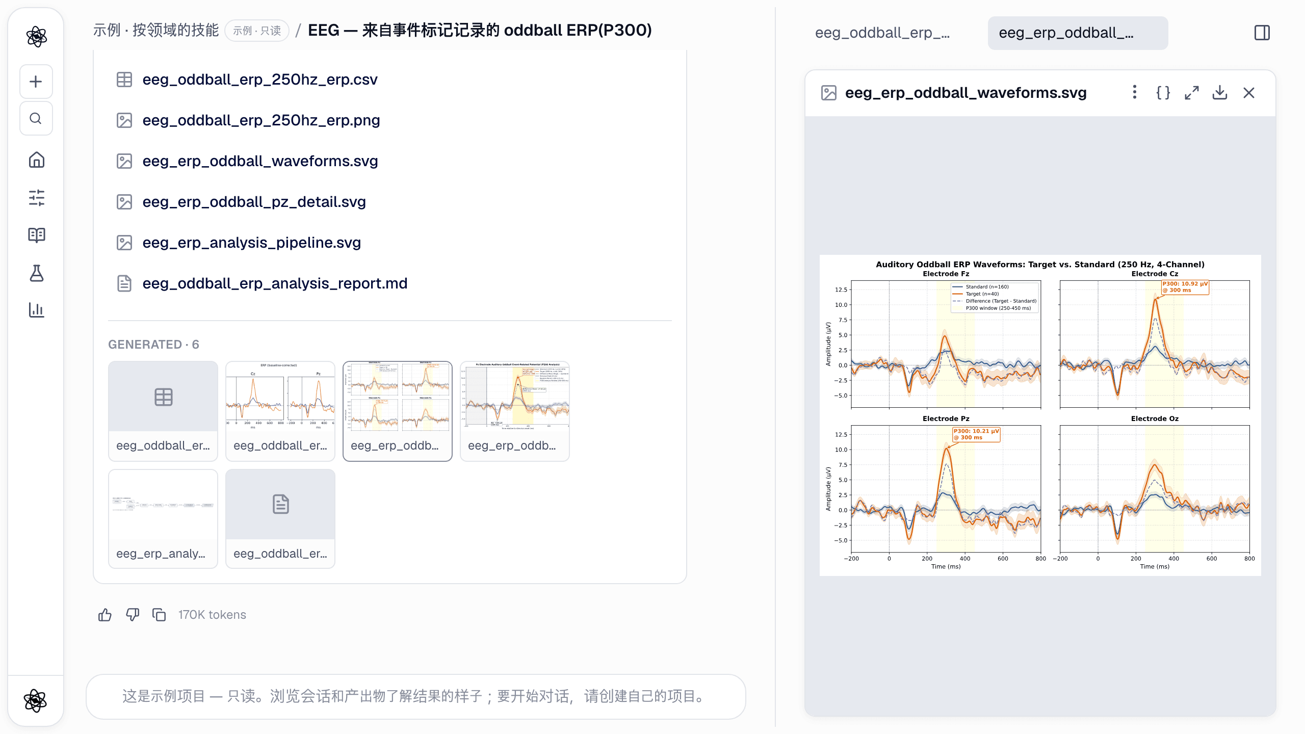Screen dimensions: 1305x734
Task: Click the plus new project button
Action: 36,82
